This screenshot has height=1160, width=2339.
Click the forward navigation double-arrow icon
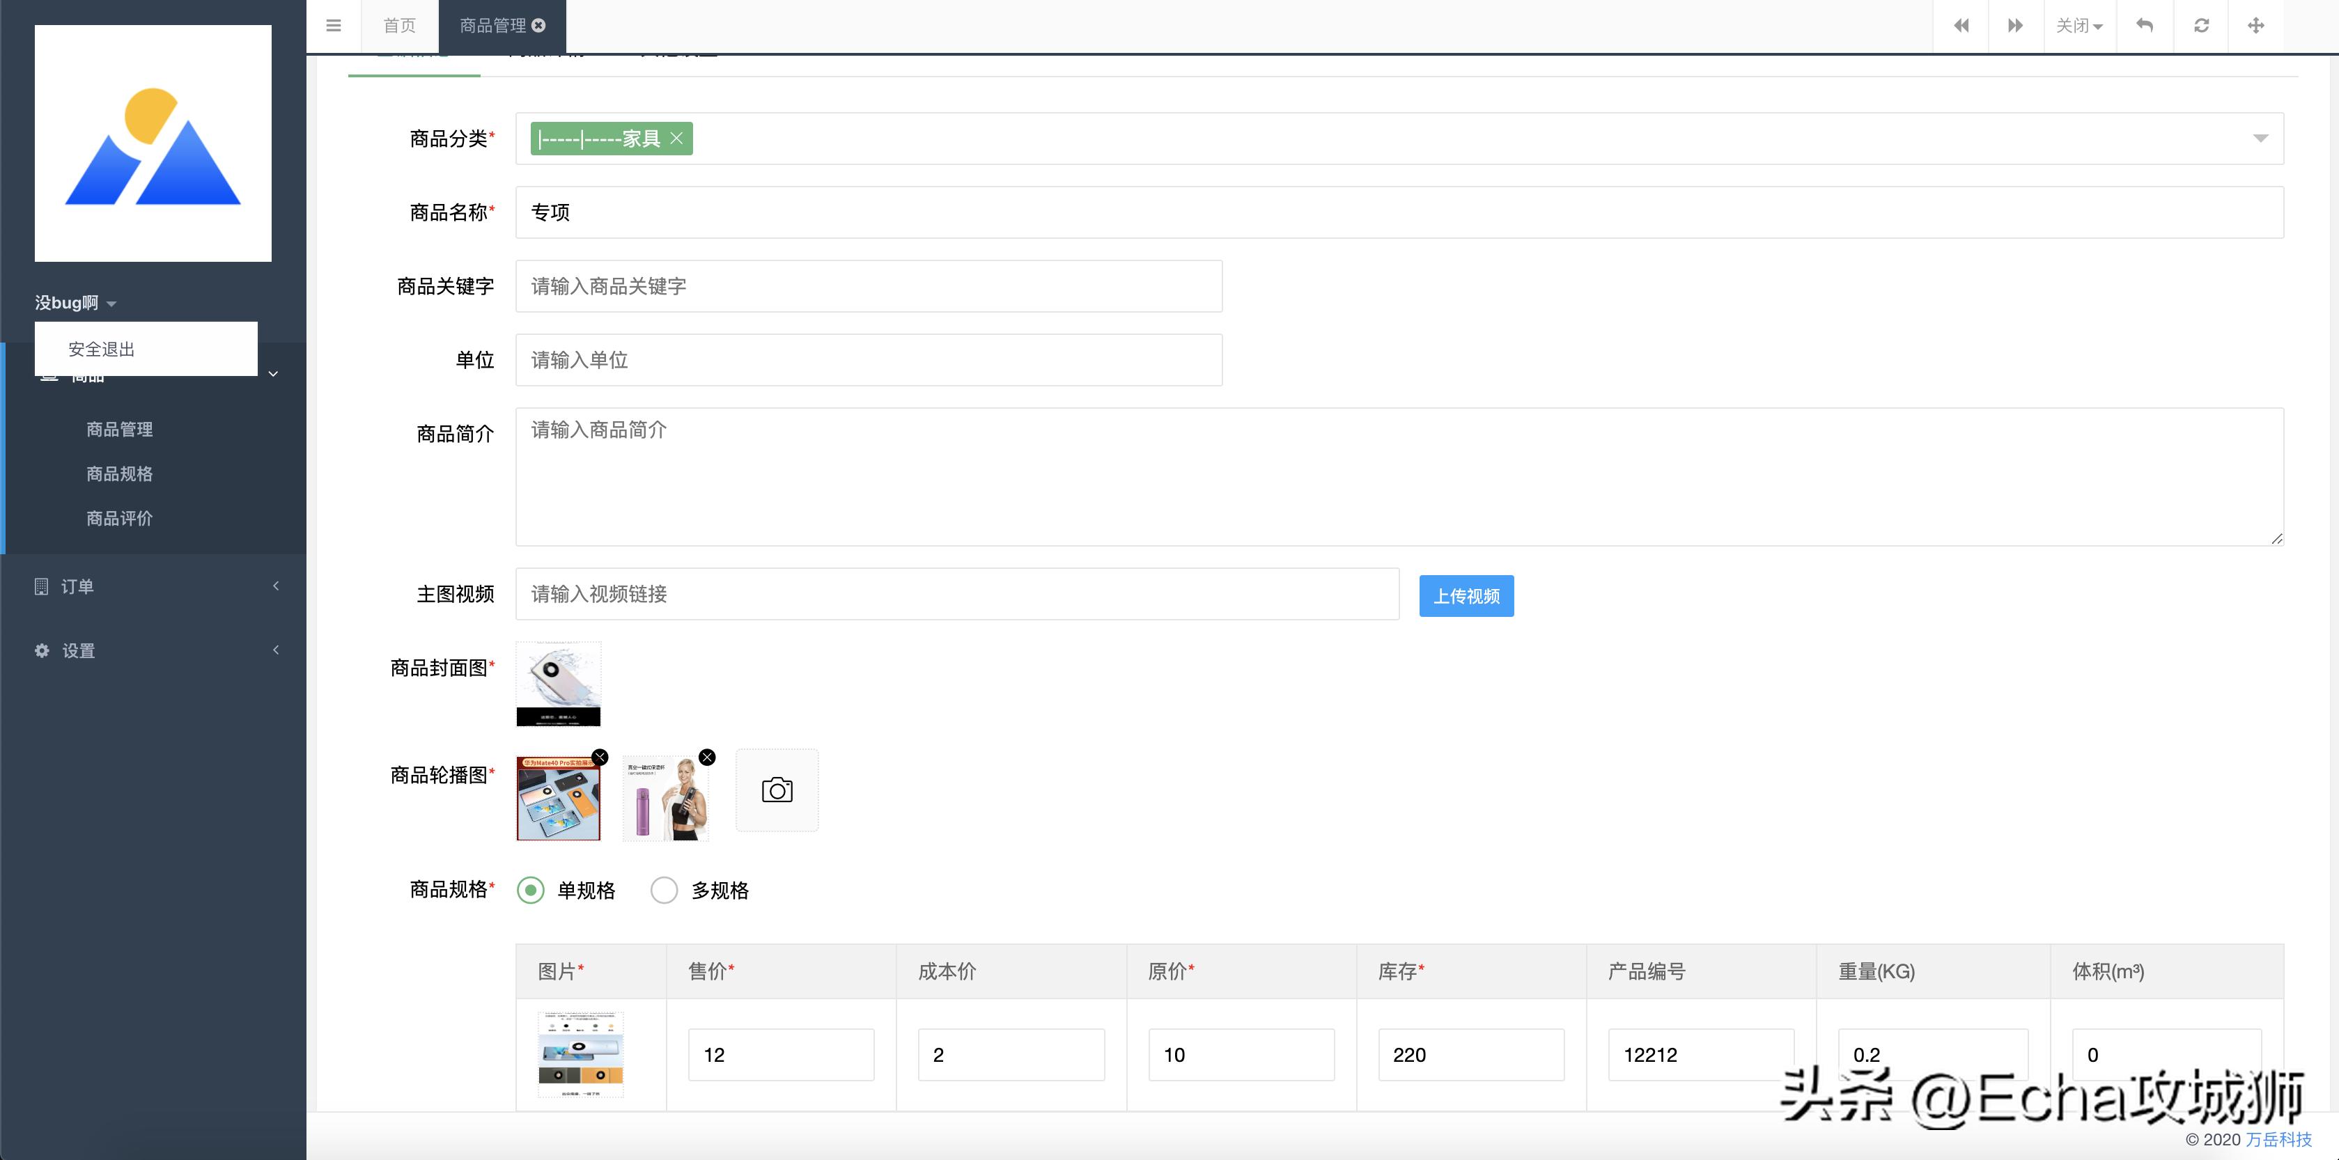2016,26
